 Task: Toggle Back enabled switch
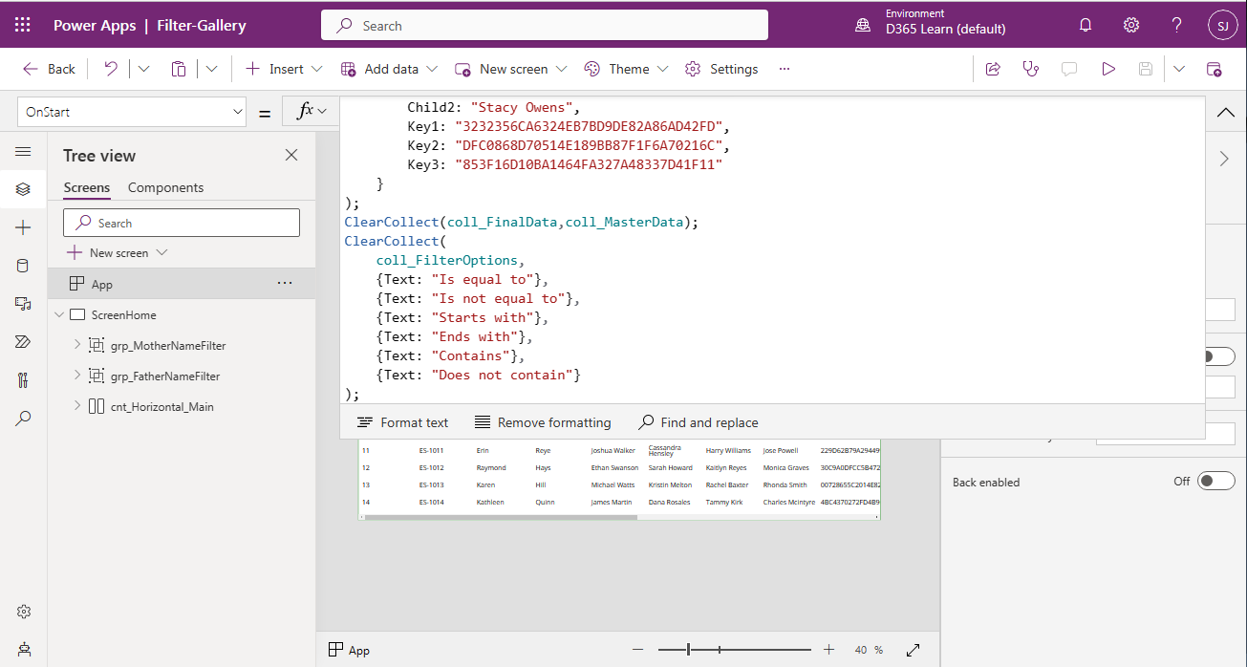1216,482
